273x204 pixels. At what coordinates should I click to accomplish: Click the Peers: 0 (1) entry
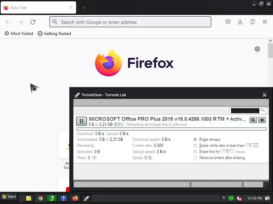86,158
